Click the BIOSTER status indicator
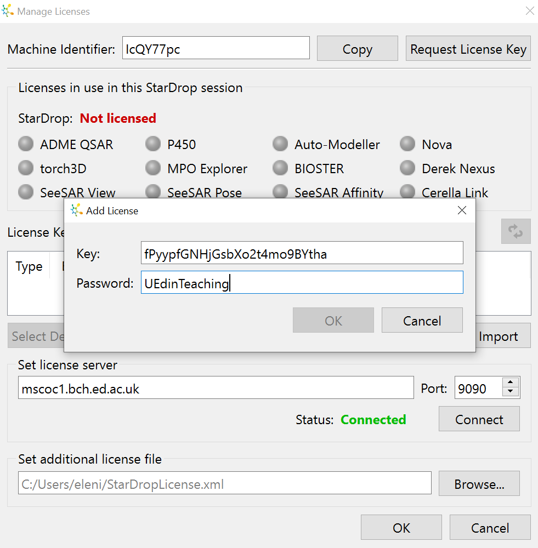This screenshot has height=548, width=538. coord(280,168)
